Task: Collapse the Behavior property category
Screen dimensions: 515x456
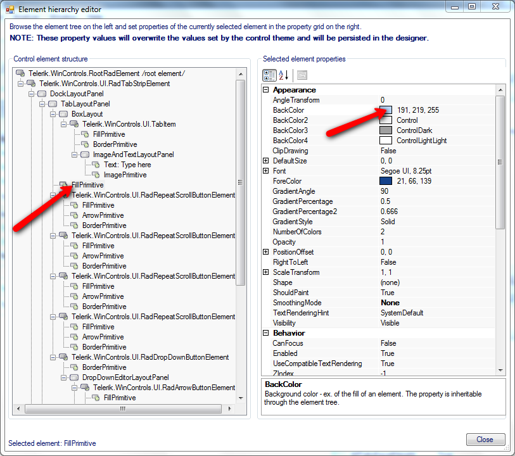Action: click(x=265, y=333)
